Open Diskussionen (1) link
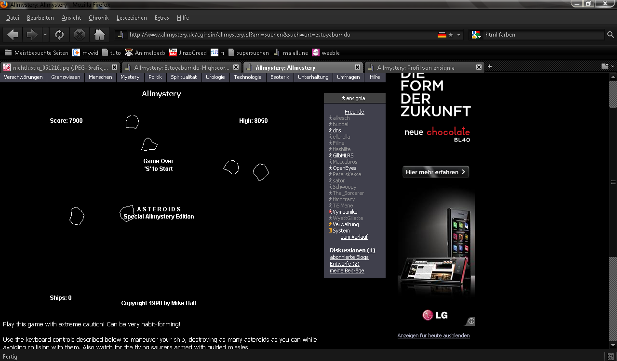This screenshot has width=617, height=361. 352,250
